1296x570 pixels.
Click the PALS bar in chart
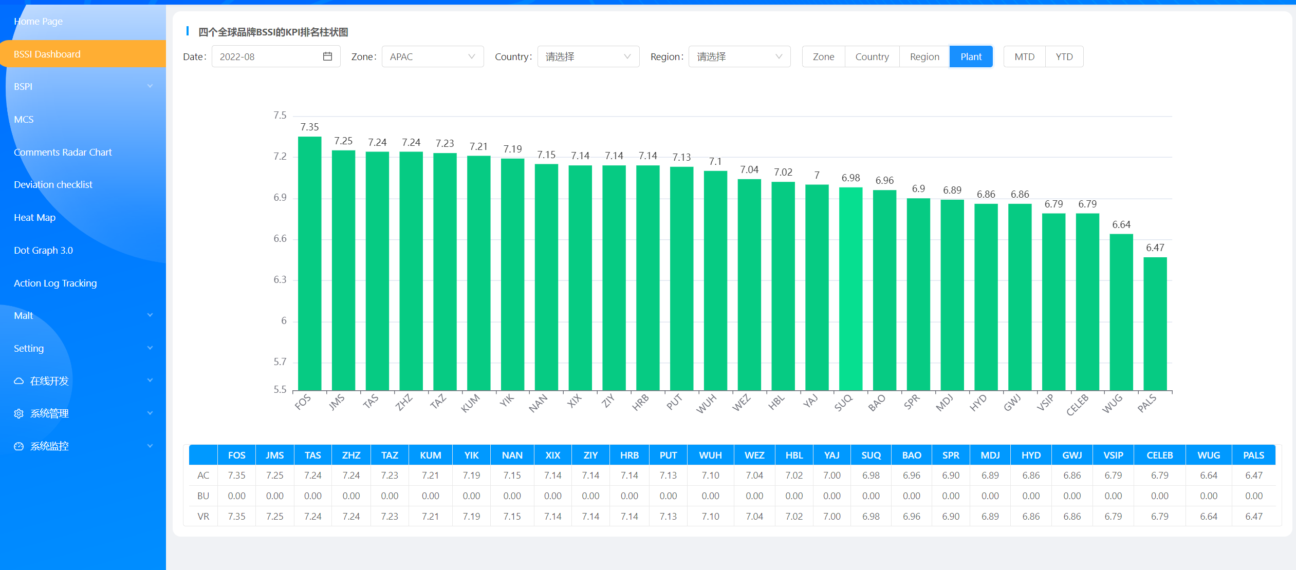(1155, 324)
